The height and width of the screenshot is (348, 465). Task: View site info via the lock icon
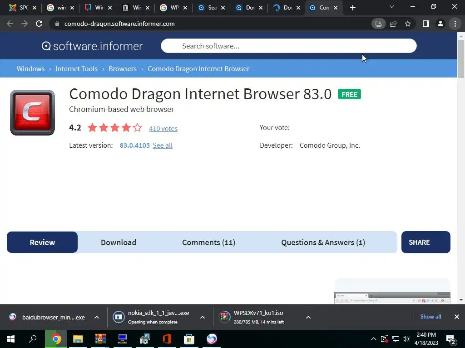click(57, 24)
